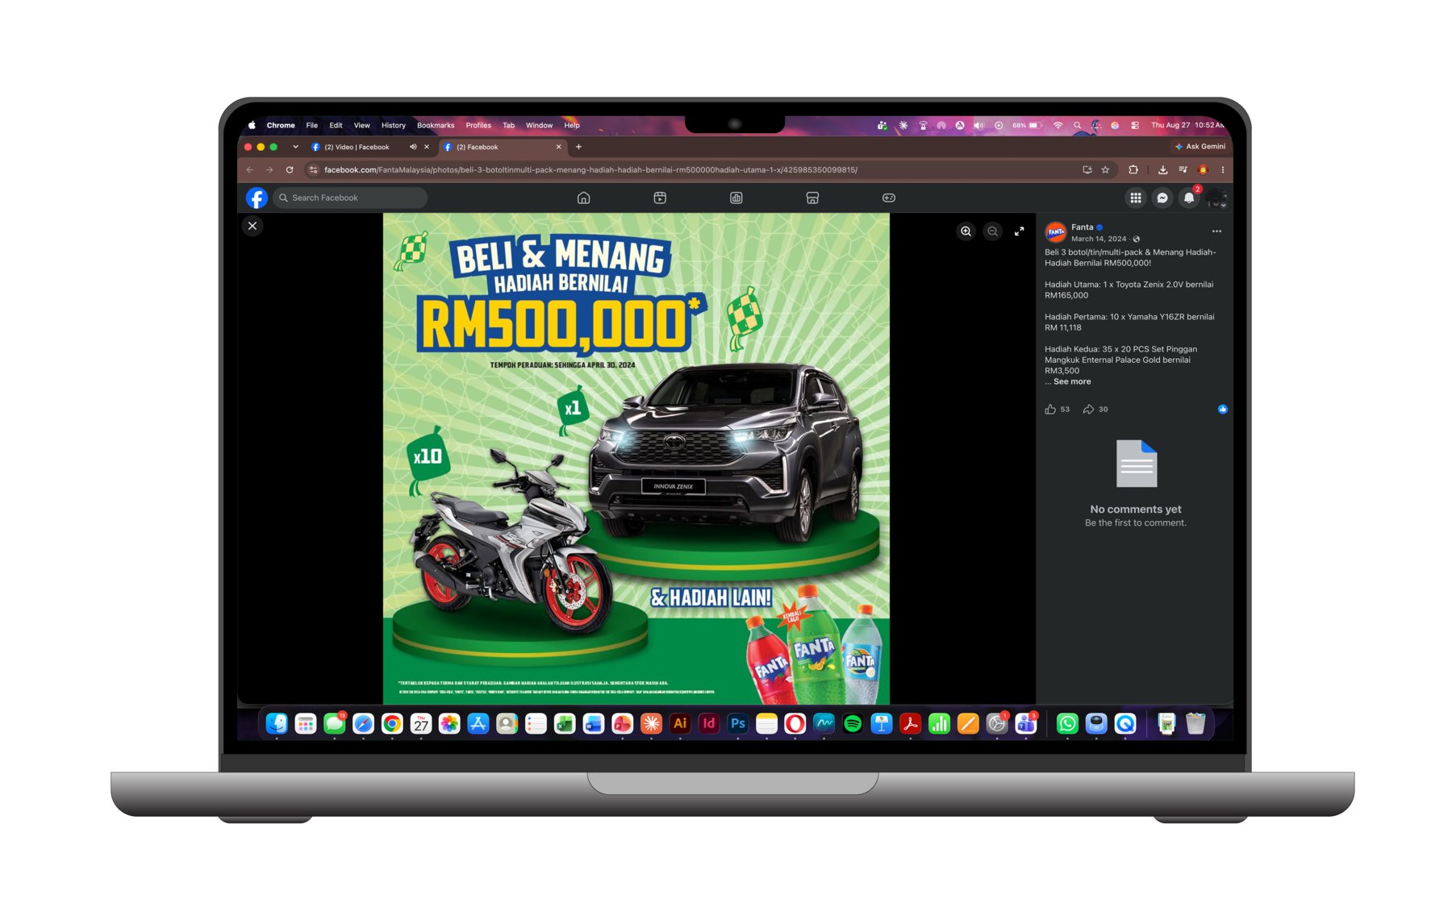Click the Facebook logo
The height and width of the screenshot is (916, 1452).
pyautogui.click(x=257, y=198)
